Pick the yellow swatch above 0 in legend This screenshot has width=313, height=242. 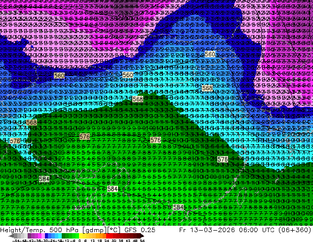80,236
